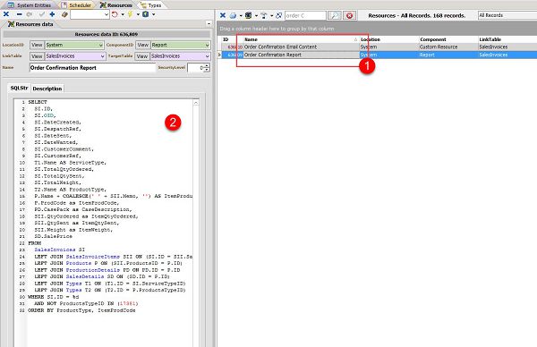Click the eraser icon in left toolbar
This screenshot has height=347, width=537.
[x=64, y=14]
